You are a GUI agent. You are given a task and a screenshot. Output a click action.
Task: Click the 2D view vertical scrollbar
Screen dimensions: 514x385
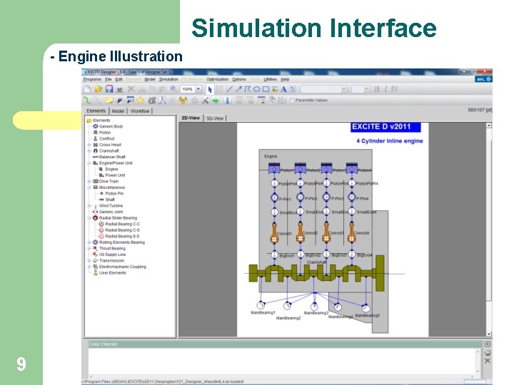(x=489, y=229)
